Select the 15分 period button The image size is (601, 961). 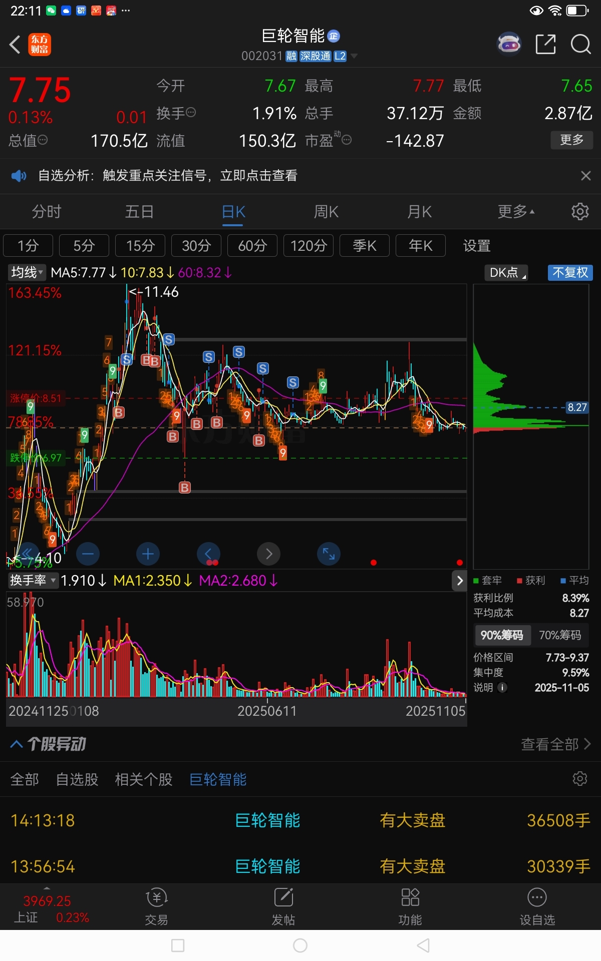[140, 245]
